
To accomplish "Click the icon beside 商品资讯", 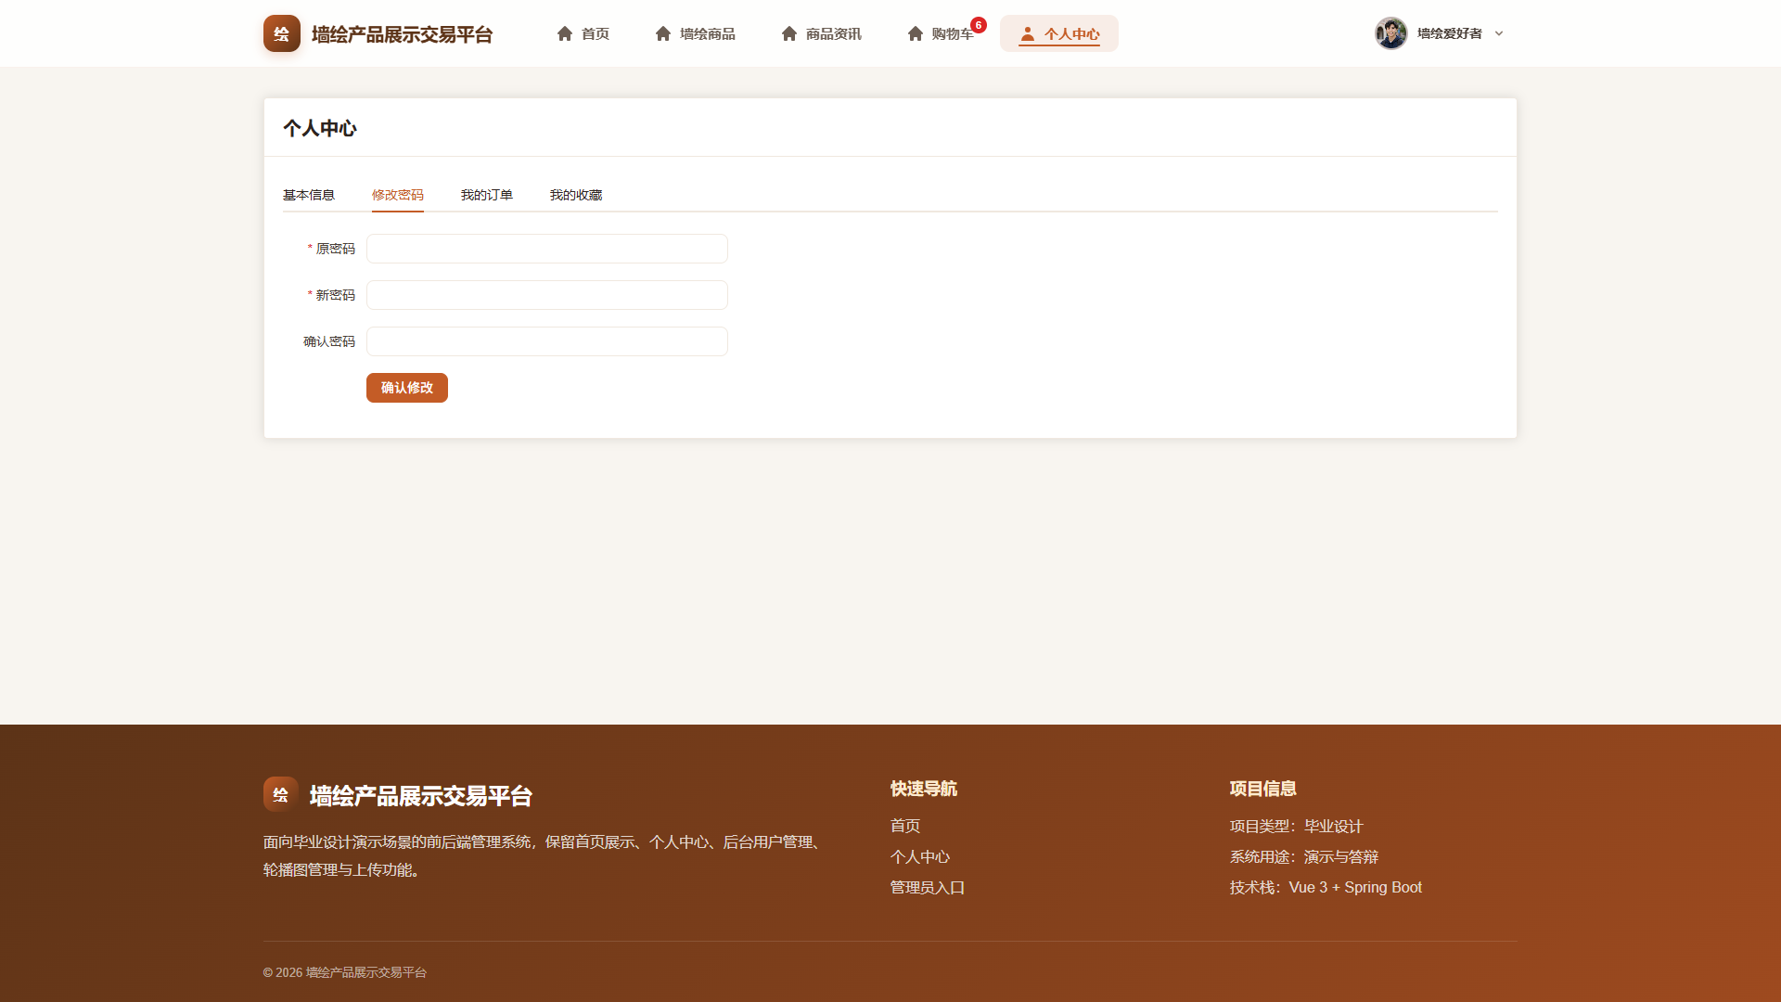I will click(x=789, y=33).
